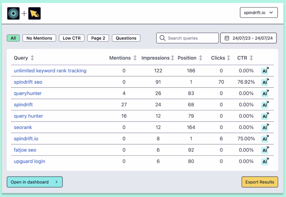Select the Page 2 filter
This screenshot has height=197, width=286.
click(98, 38)
